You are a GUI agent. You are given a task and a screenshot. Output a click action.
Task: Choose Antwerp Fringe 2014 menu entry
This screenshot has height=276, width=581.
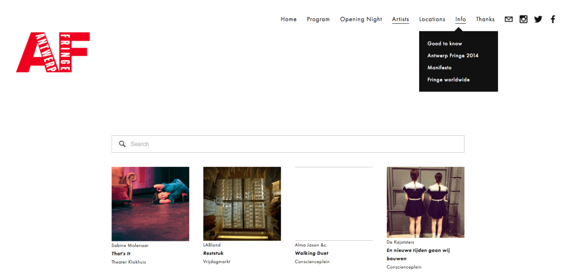453,56
